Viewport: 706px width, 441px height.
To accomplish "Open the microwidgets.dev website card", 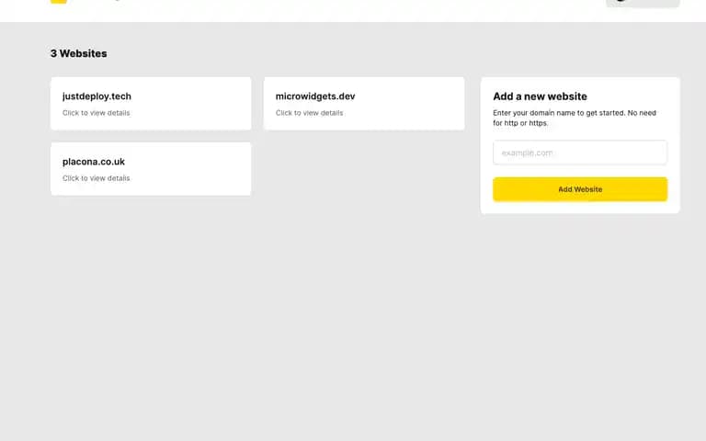I will pyautogui.click(x=364, y=104).
